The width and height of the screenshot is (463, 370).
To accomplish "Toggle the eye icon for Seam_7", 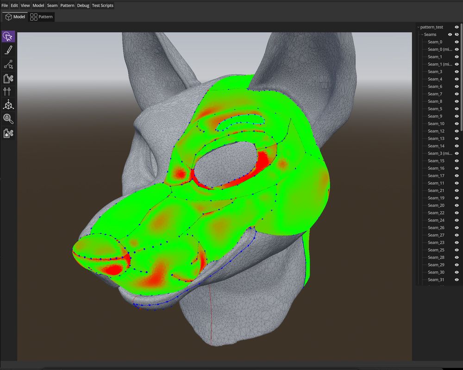I will coord(457,94).
